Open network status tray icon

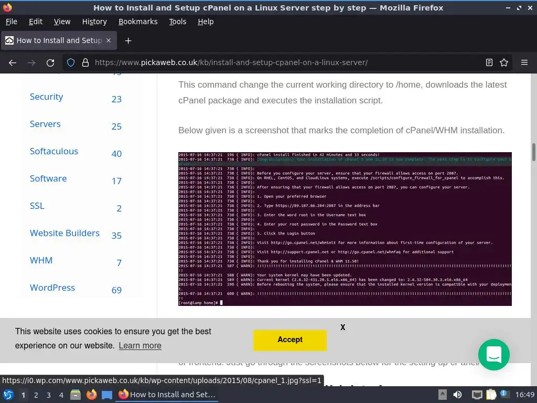(477, 395)
